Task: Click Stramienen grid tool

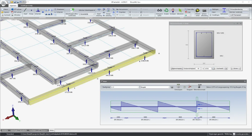Action: coord(59,9)
